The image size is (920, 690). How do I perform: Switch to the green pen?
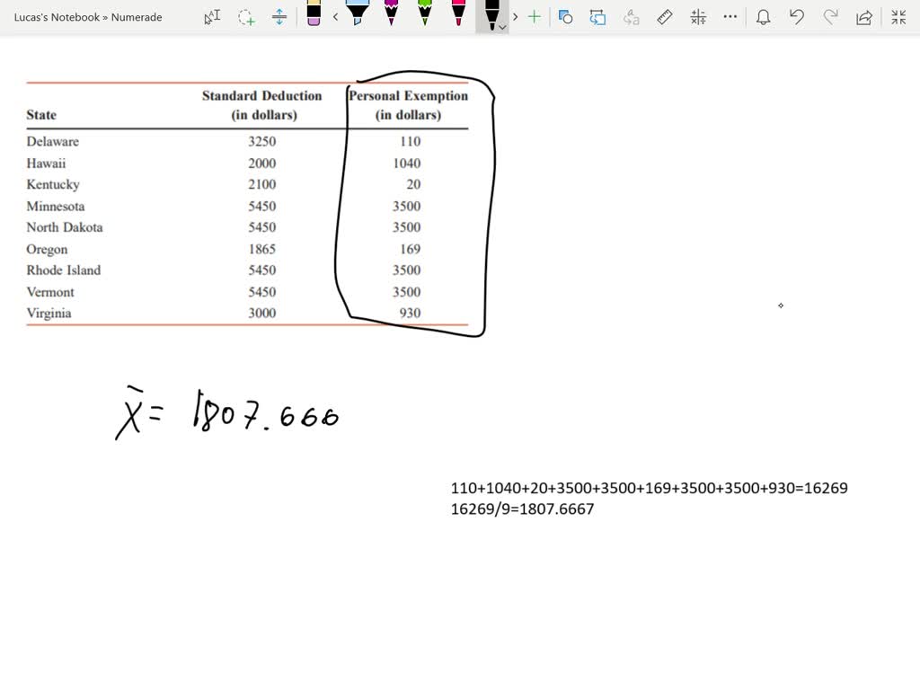pos(424,16)
